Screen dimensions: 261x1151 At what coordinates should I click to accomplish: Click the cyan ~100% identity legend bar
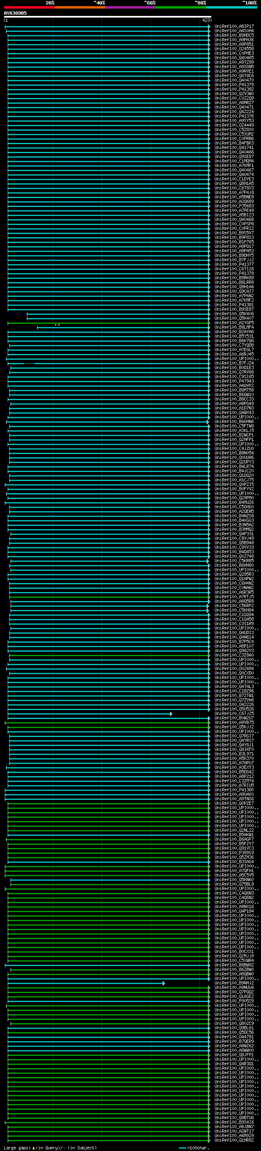tap(232, 7)
